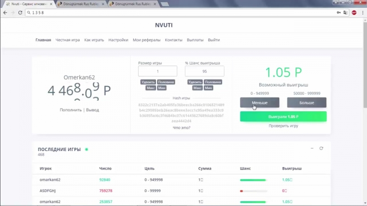
Task: Click the Число column header
Action: pos(106,168)
